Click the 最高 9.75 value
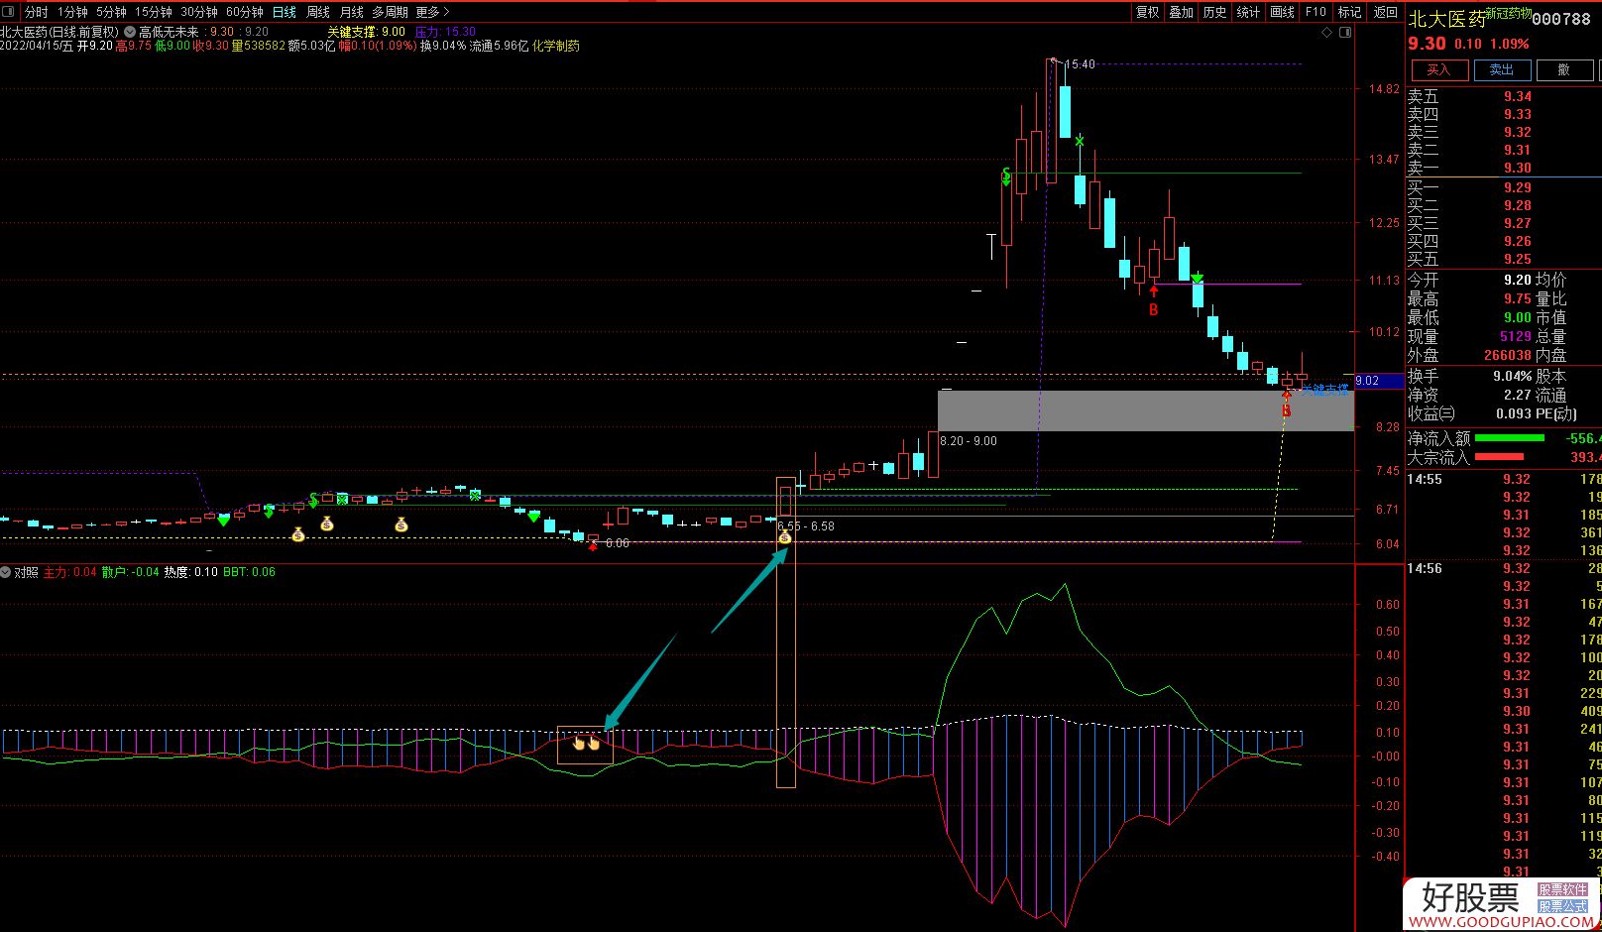1602x932 pixels. [x=1518, y=298]
